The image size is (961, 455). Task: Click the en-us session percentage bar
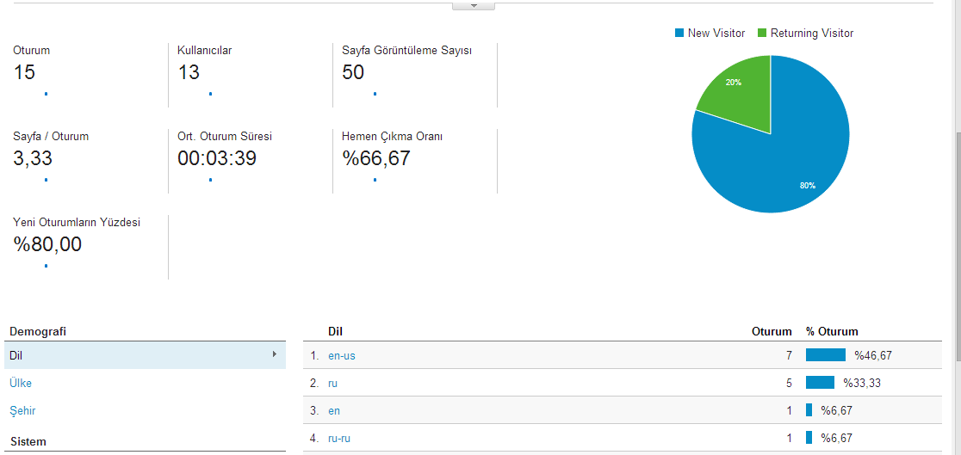[826, 355]
